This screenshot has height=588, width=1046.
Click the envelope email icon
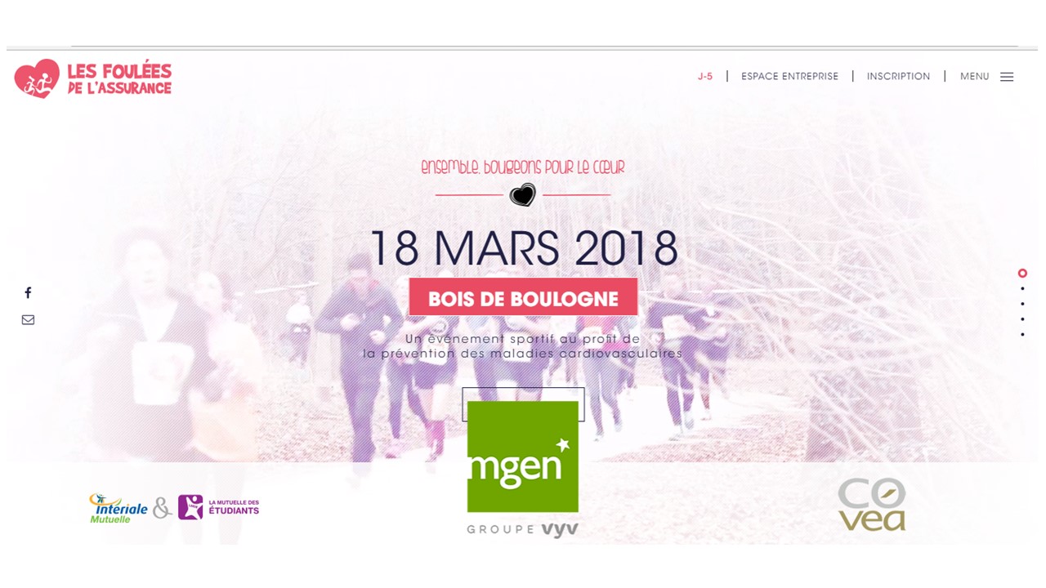pos(28,320)
